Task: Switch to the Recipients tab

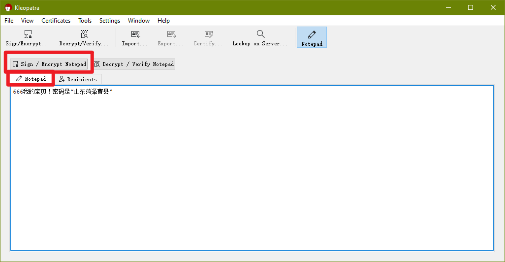Action: (78, 79)
